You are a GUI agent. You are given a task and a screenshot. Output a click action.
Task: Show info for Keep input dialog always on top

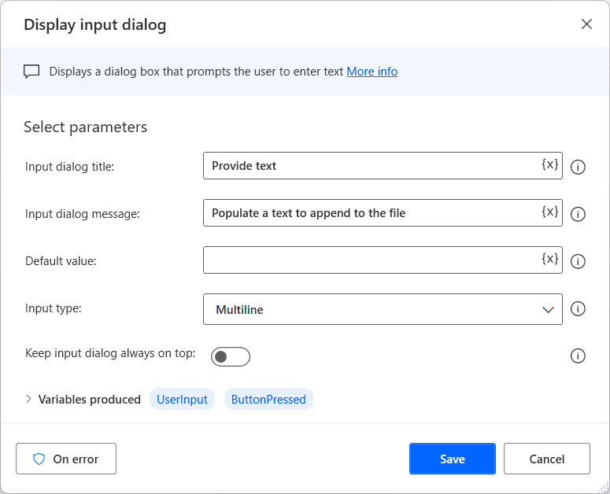pyautogui.click(x=578, y=356)
